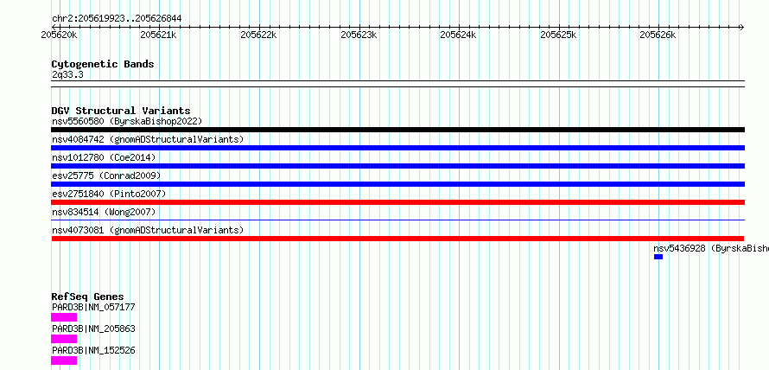Viewport: 769px width, 370px height.
Task: Click the 205620k ruler tick label
Action: coord(60,35)
